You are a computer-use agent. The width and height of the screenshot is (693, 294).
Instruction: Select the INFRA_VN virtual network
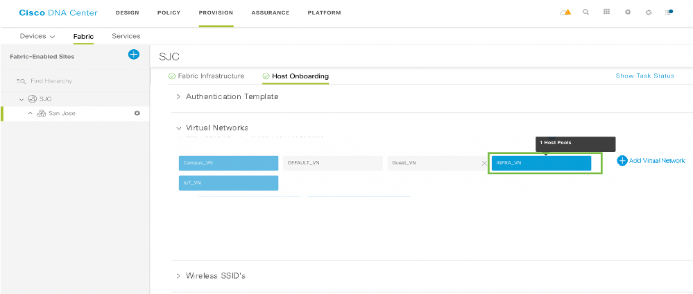(x=541, y=163)
